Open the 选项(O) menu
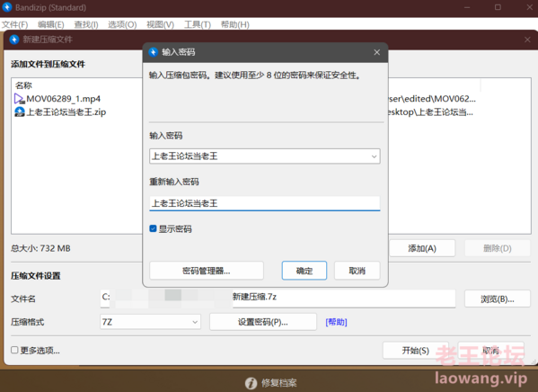538x392 pixels. [x=122, y=25]
